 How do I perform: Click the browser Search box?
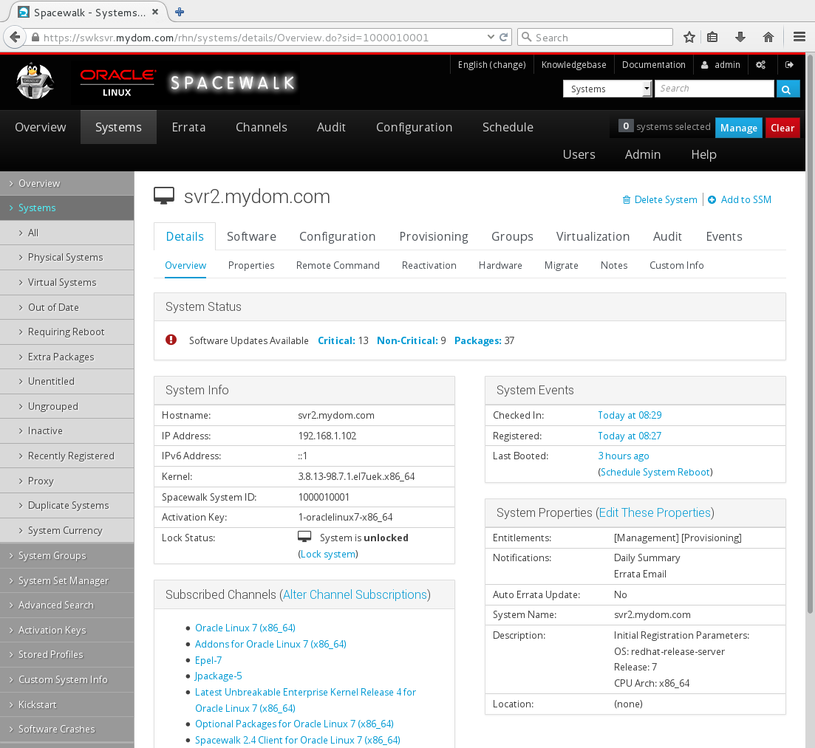[595, 38]
